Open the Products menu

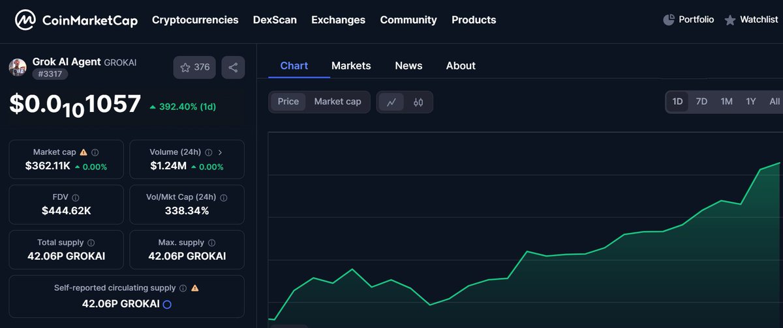[x=474, y=20]
